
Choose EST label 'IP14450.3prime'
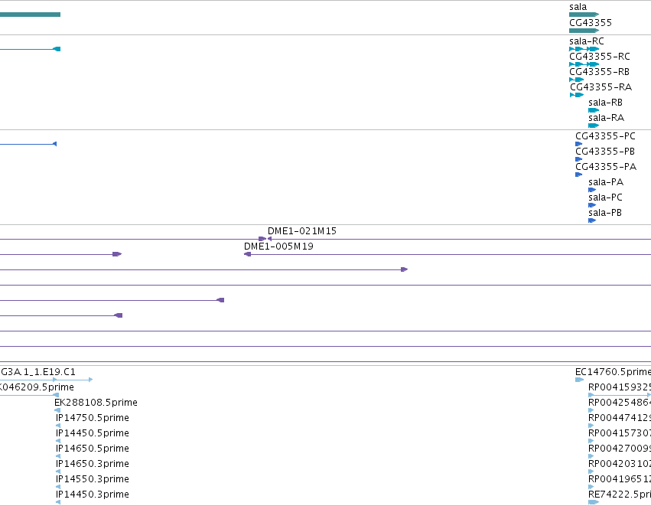[92, 495]
